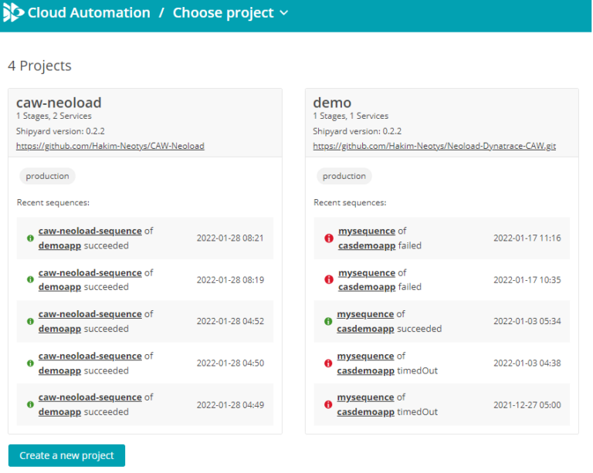Screen dimensions: 593x473
Task: Click green status icon for 04:52 sequence
Action: [x=30, y=321]
